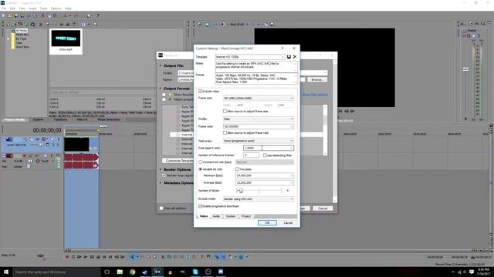Click the Open folder icon in main toolbar
Viewport: 494px width, 277px height.
[x=10, y=15]
